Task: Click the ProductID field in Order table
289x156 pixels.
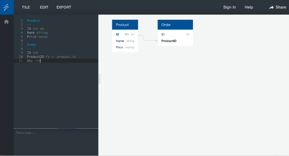Action: click(x=169, y=41)
